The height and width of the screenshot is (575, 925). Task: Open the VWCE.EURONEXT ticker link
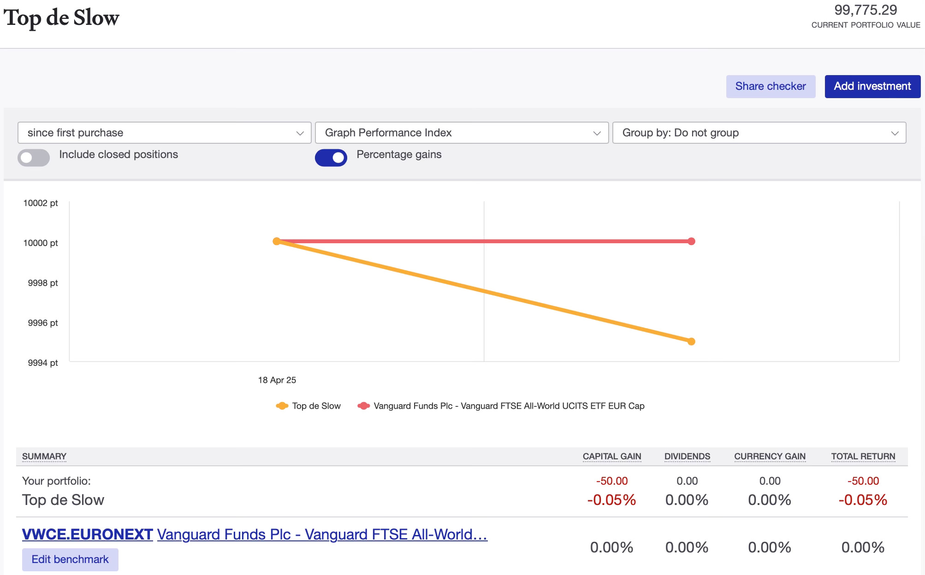coord(88,534)
